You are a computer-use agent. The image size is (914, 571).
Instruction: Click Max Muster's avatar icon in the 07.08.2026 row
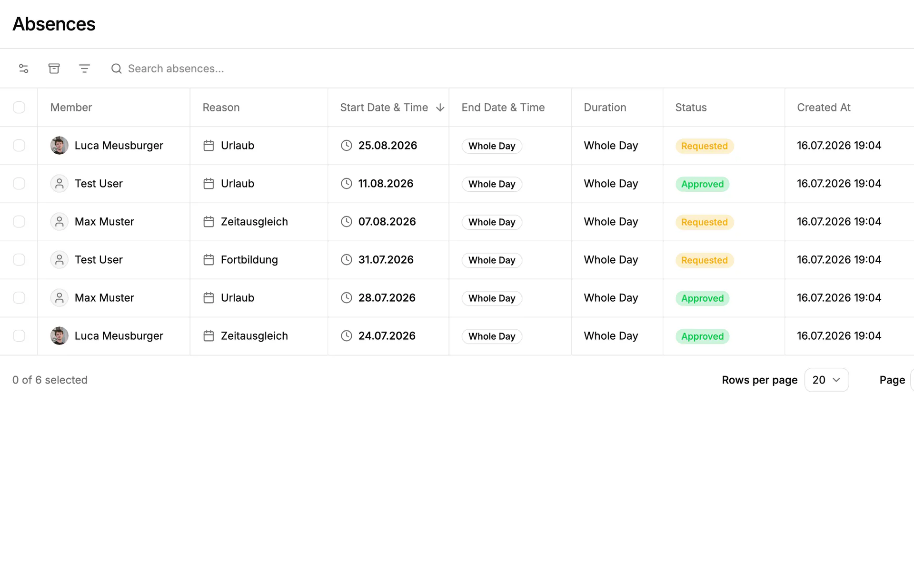click(60, 222)
